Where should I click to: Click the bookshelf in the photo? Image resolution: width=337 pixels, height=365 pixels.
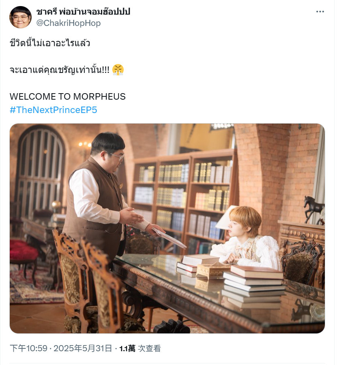pyautogui.click(x=184, y=200)
